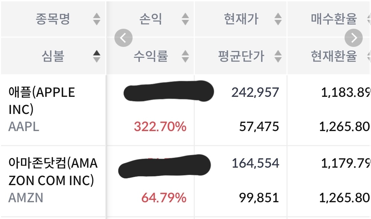
Task: Select Amazon's 64.79% return value
Action: (164, 197)
